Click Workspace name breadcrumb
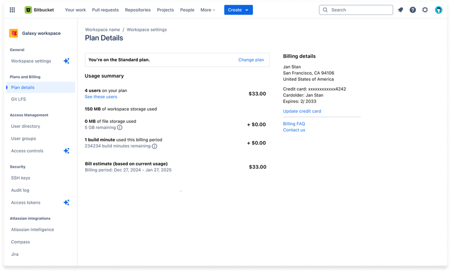451x272 pixels. point(102,30)
